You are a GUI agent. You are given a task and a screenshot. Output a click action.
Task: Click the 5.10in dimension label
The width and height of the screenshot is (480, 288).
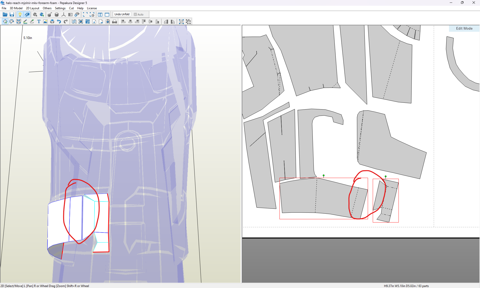point(28,38)
